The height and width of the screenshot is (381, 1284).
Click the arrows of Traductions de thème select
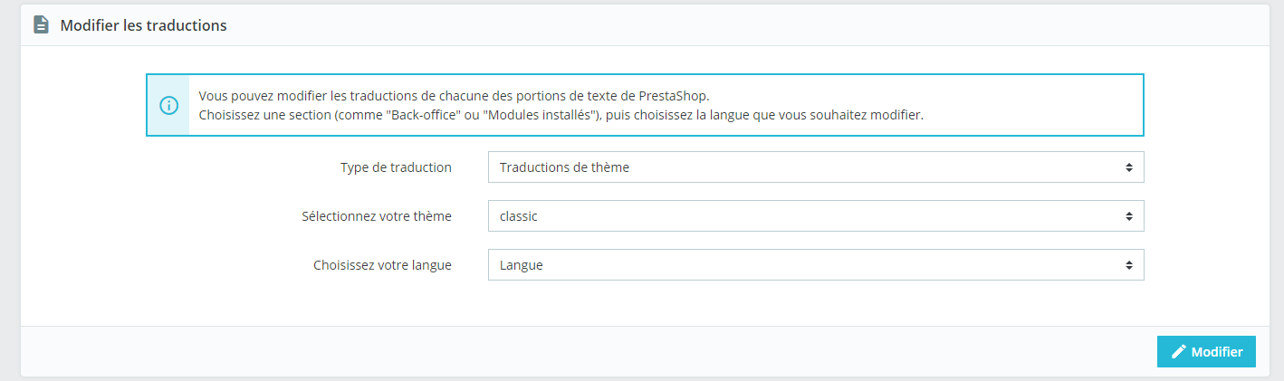tap(1129, 167)
